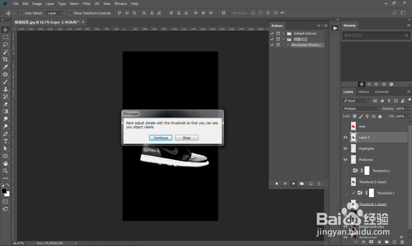Open workspace switcher icon in options bar

tap(403, 13)
